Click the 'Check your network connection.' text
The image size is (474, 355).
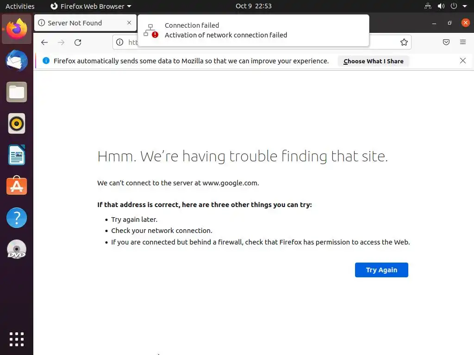162,231
